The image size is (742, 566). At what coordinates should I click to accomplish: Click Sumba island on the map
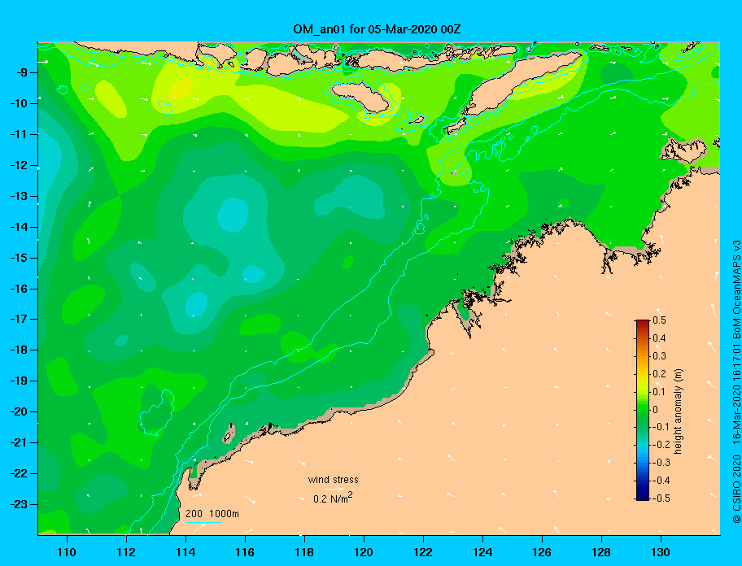pos(360,97)
